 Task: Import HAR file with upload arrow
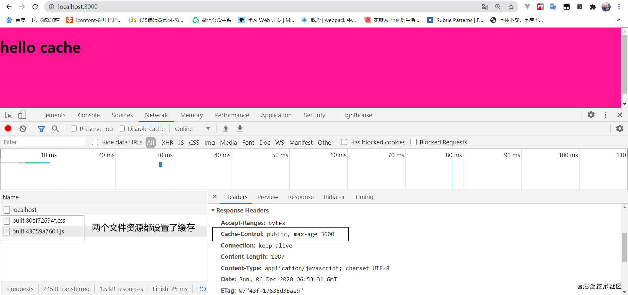pyautogui.click(x=225, y=129)
